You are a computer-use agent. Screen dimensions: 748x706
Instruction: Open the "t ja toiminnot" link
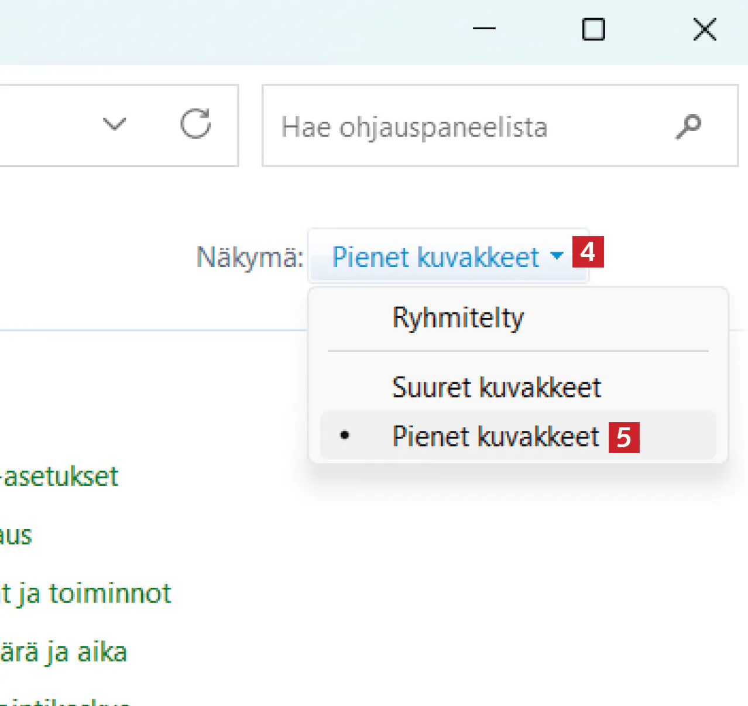[x=86, y=594]
